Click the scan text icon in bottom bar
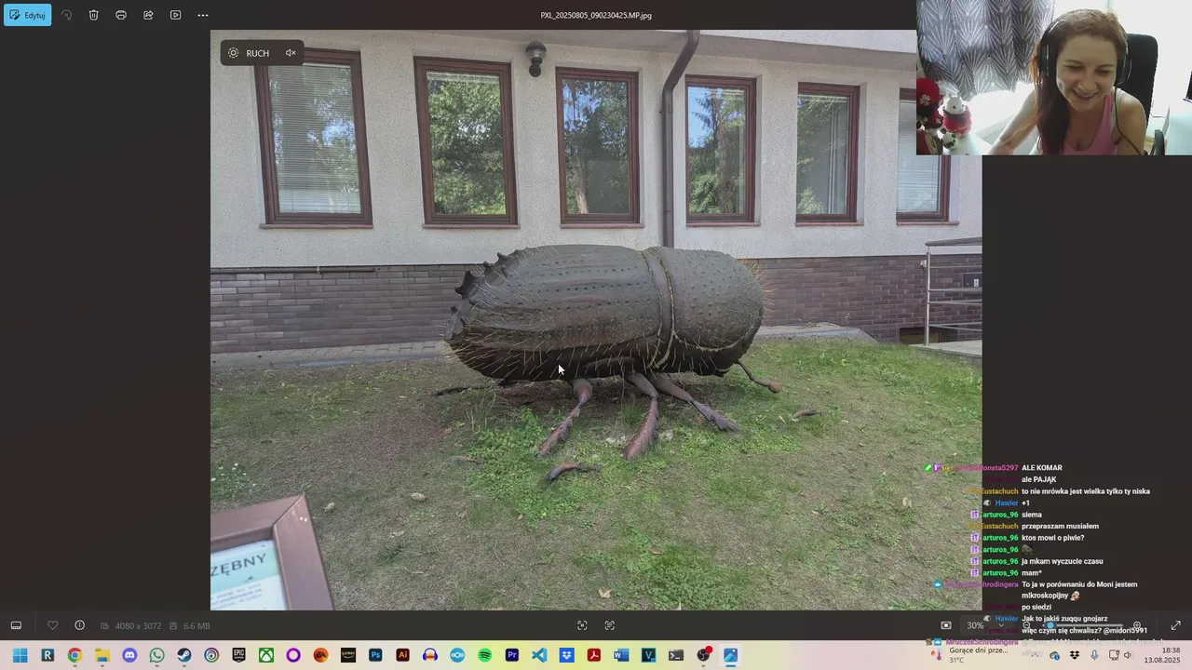This screenshot has width=1192, height=670. (610, 625)
